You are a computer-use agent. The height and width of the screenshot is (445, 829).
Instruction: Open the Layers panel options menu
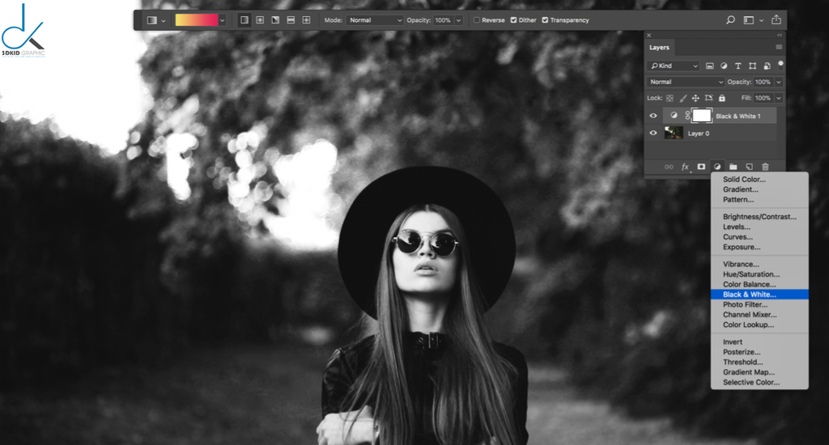tap(779, 47)
